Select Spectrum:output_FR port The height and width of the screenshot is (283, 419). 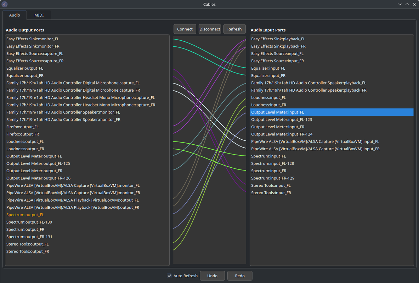87,230
